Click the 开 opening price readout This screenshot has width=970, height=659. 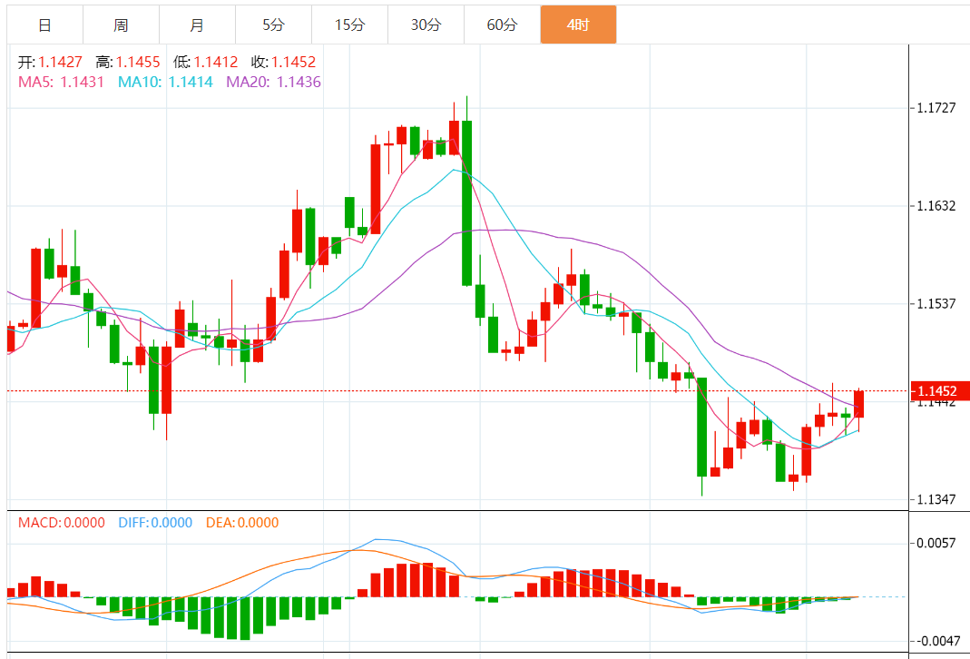point(51,63)
